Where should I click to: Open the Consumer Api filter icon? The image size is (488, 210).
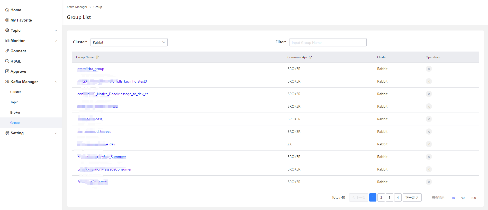point(310,57)
